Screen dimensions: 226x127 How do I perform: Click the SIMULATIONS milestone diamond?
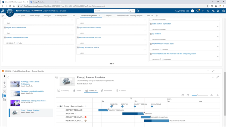point(152,106)
